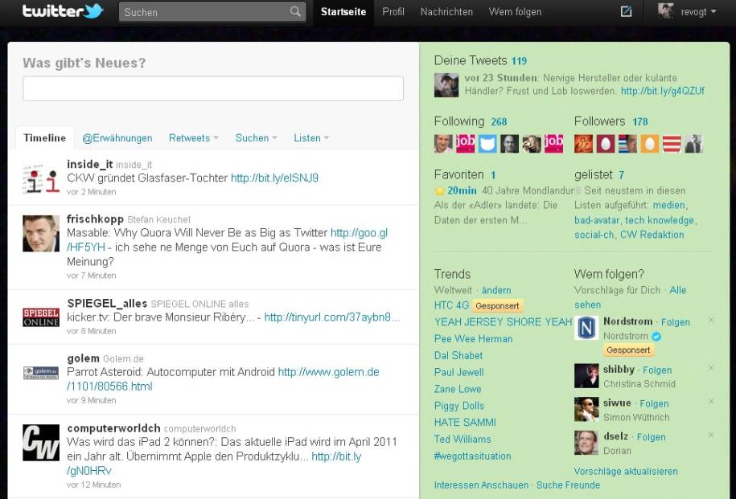Image resolution: width=736 pixels, height=499 pixels.
Task: Click the Gesponsert badge beside HTC 4G
Action: pos(497,306)
